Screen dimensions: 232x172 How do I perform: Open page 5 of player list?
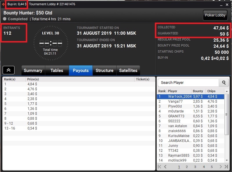click(212, 167)
